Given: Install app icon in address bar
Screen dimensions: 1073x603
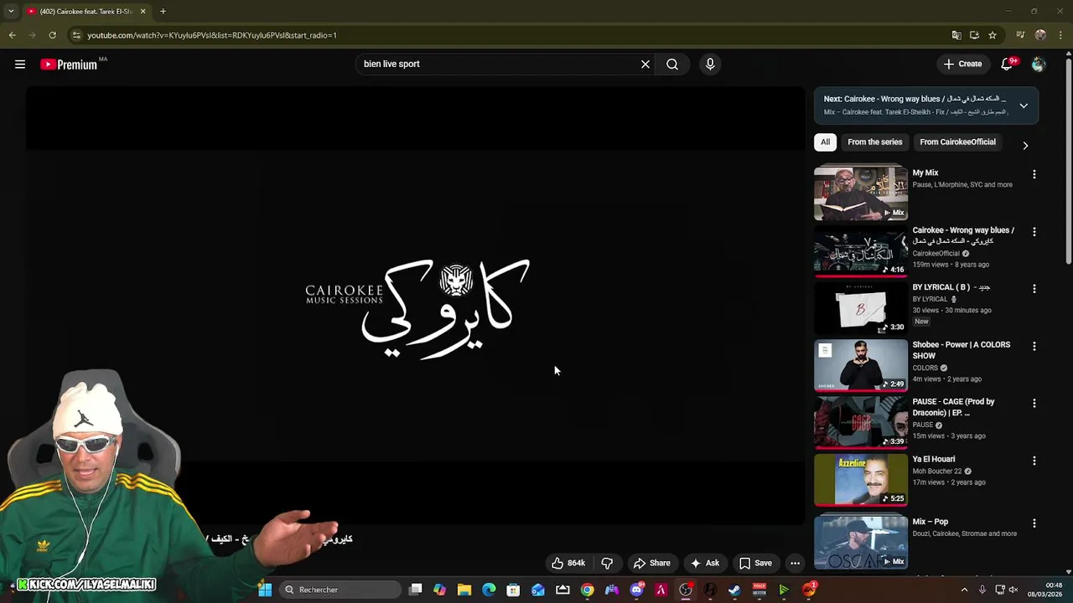Looking at the screenshot, I should coord(974,35).
